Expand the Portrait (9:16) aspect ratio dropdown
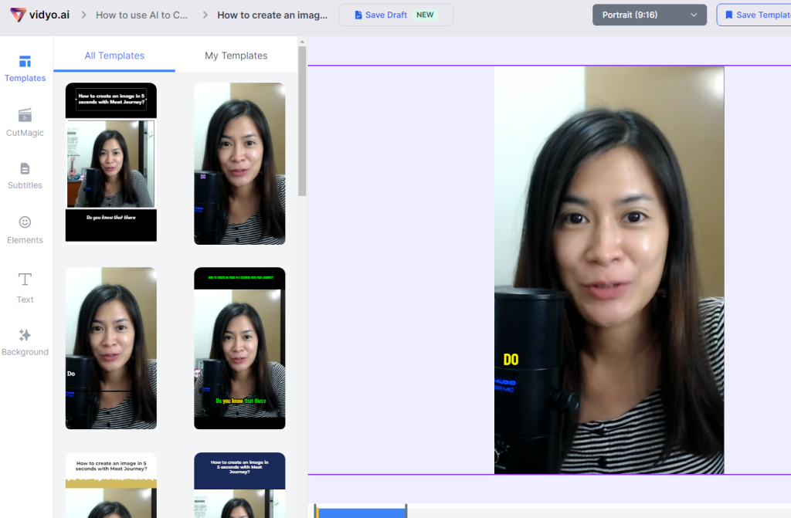 (x=649, y=15)
